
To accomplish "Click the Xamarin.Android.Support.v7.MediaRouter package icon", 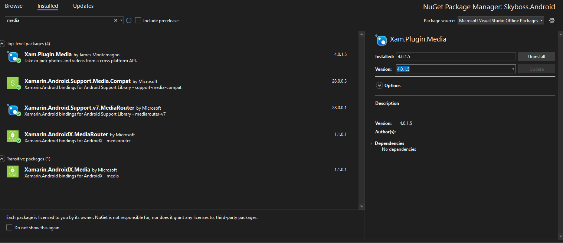I will pos(13,110).
